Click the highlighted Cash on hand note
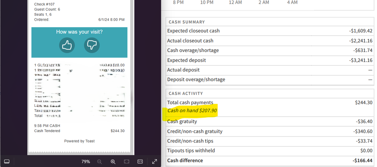 [x=192, y=111]
